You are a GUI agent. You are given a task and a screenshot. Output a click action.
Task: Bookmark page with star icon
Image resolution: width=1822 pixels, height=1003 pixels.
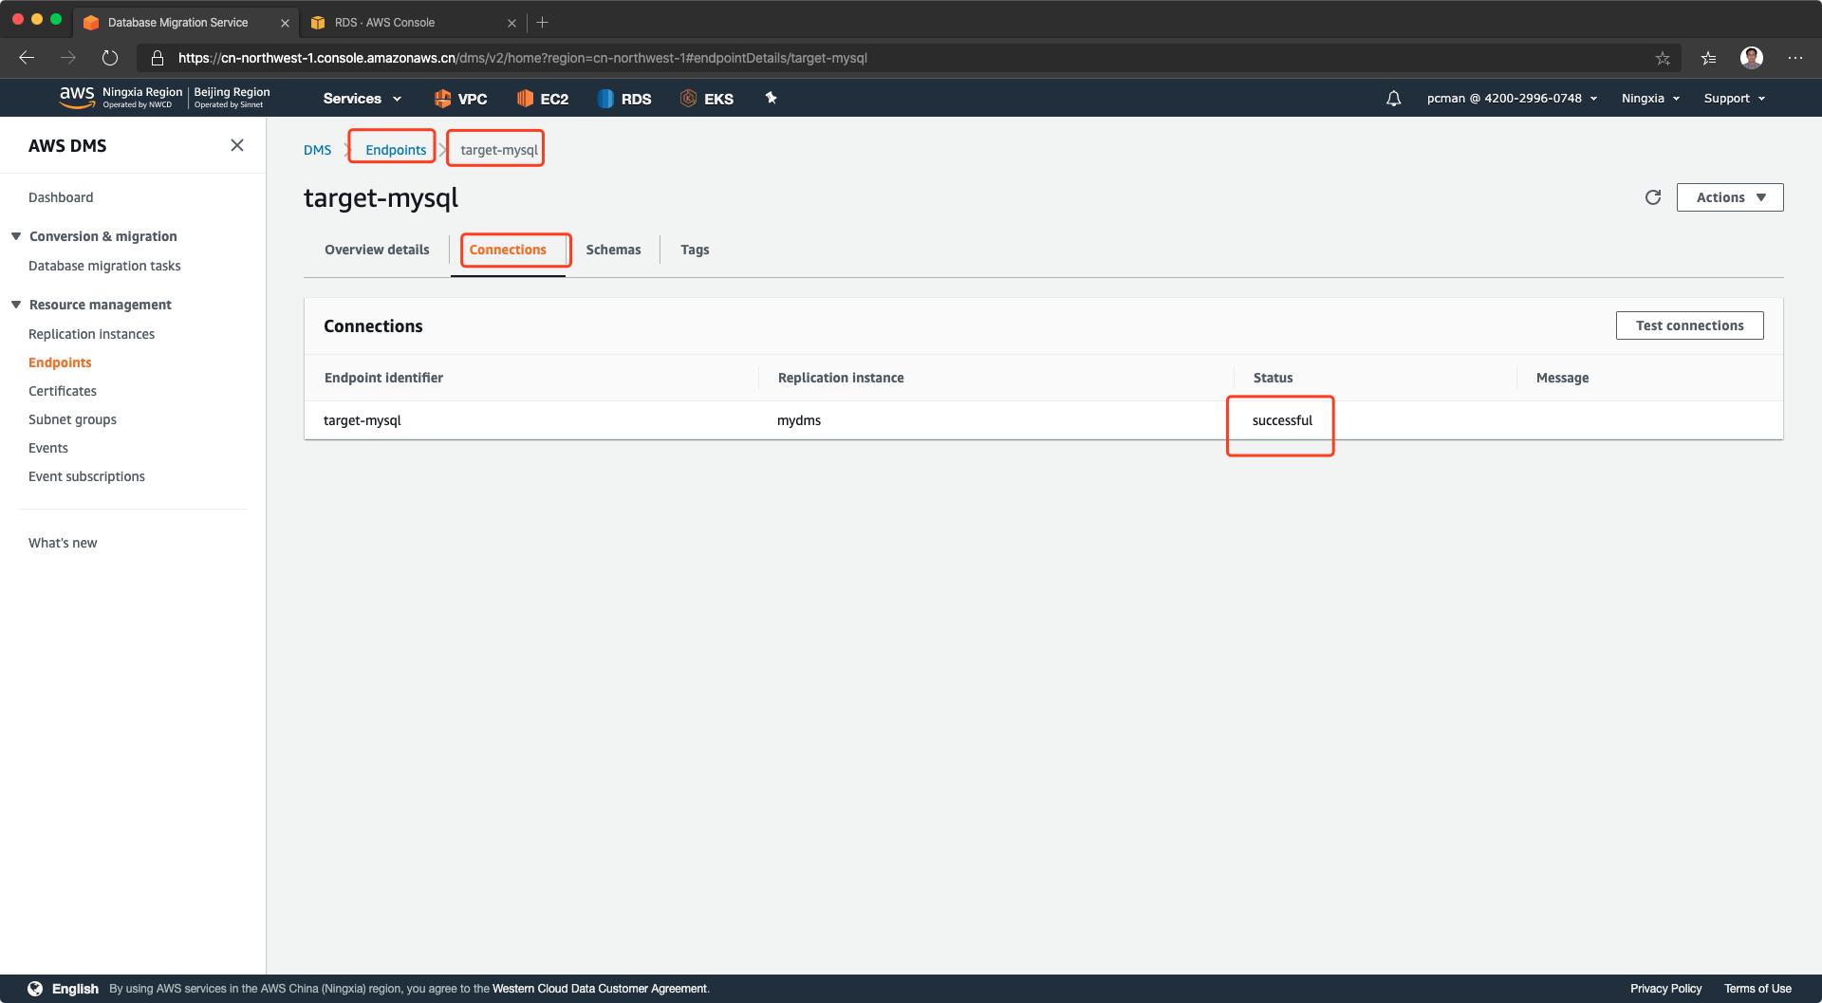click(1663, 58)
